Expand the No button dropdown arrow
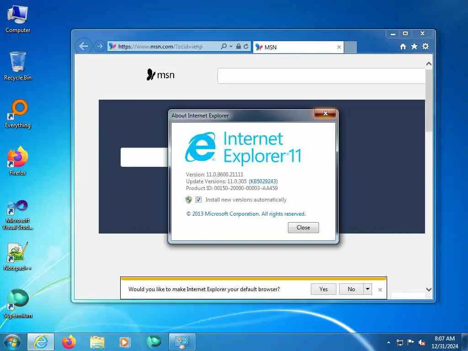Image resolution: width=468 pixels, height=351 pixels. pos(367,289)
